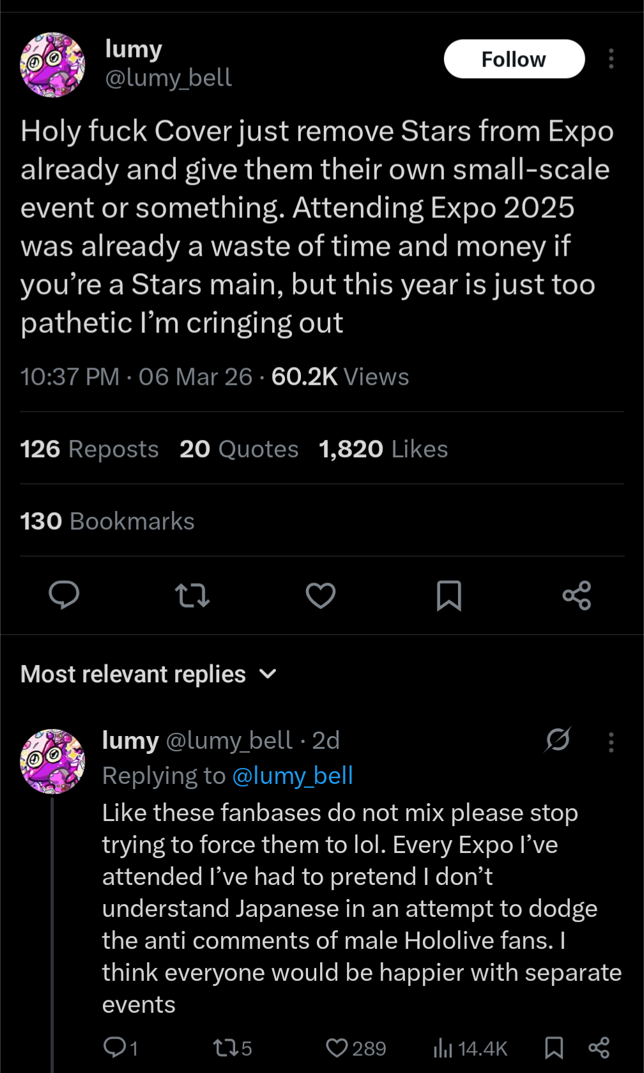Tap the reply bubble on main post
This screenshot has width=644, height=1073.
(x=64, y=595)
